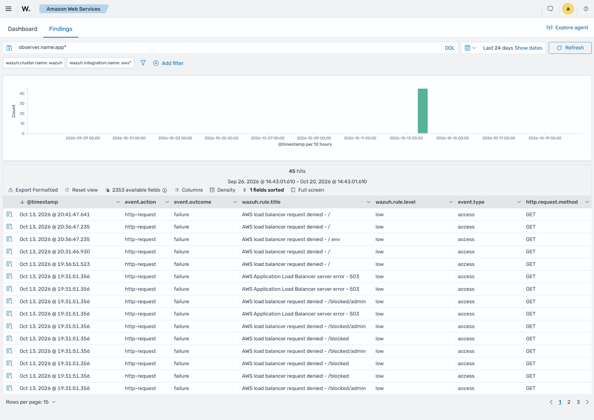
Task: Expand event.action column header menu
Action: click(167, 202)
